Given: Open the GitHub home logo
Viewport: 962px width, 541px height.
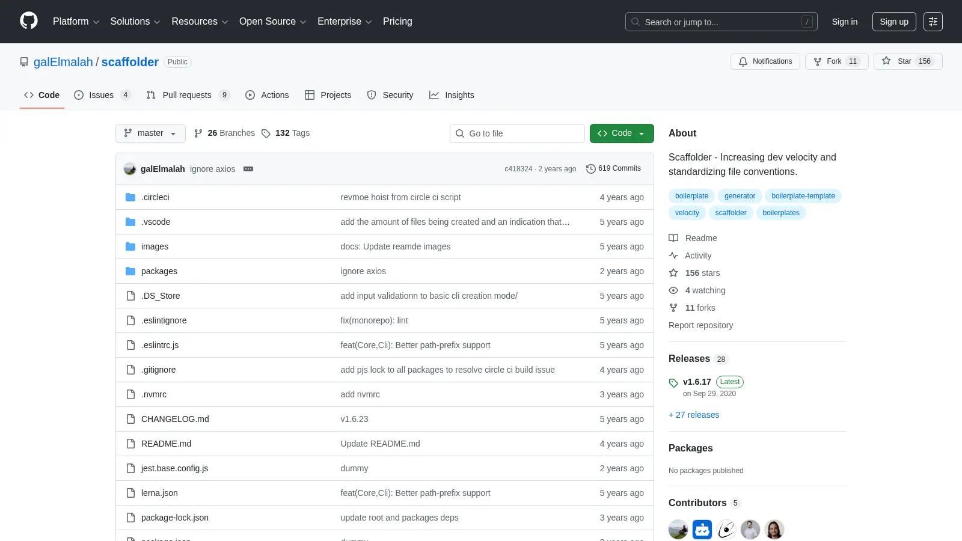Looking at the screenshot, I should (29, 21).
